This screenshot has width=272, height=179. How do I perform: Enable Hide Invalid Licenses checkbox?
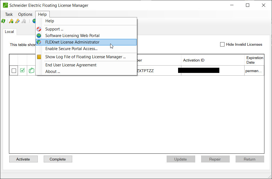222,45
